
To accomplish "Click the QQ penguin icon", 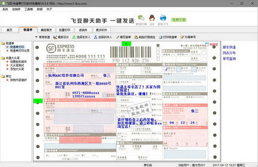I will 152,18.
